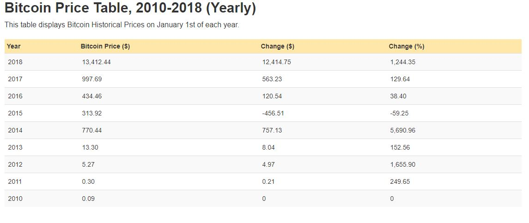
Task: Click the price '997.69'
Action: point(92,79)
